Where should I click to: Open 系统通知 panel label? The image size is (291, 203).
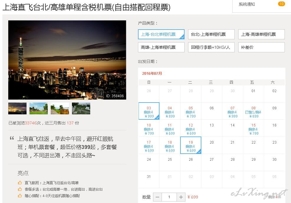pyautogui.click(x=247, y=4)
